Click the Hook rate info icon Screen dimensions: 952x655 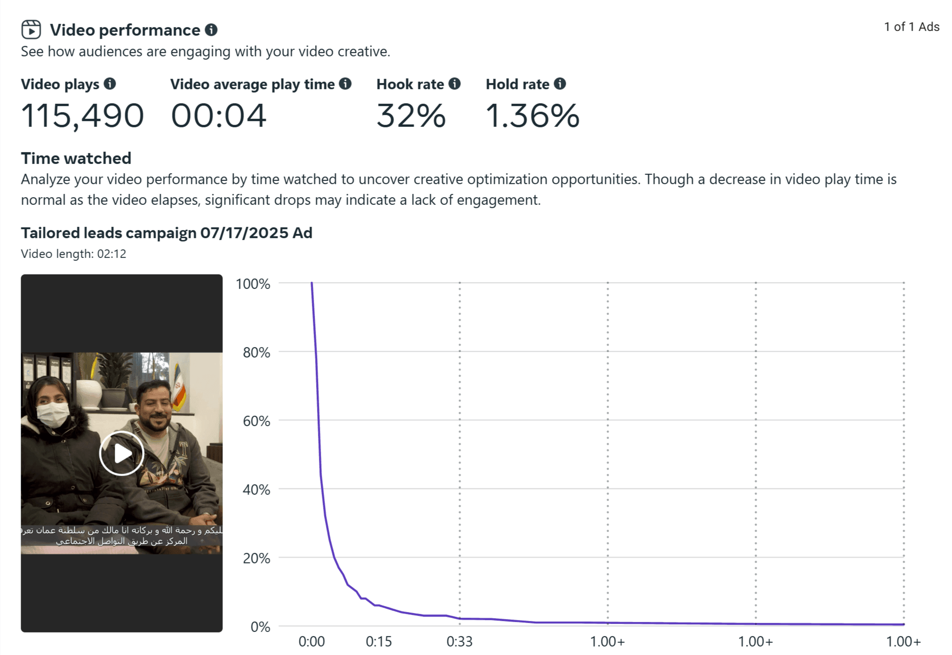(x=454, y=84)
